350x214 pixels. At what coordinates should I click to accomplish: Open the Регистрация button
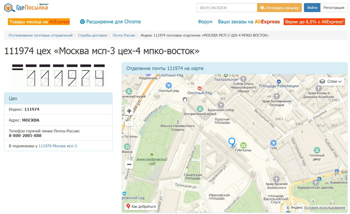333,7
